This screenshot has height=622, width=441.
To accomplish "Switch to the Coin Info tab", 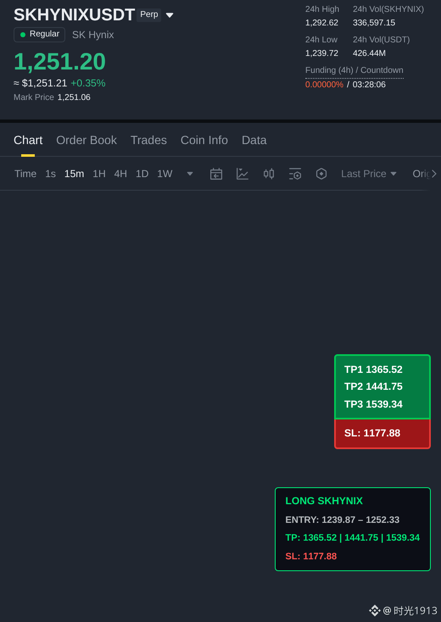I will pyautogui.click(x=204, y=140).
